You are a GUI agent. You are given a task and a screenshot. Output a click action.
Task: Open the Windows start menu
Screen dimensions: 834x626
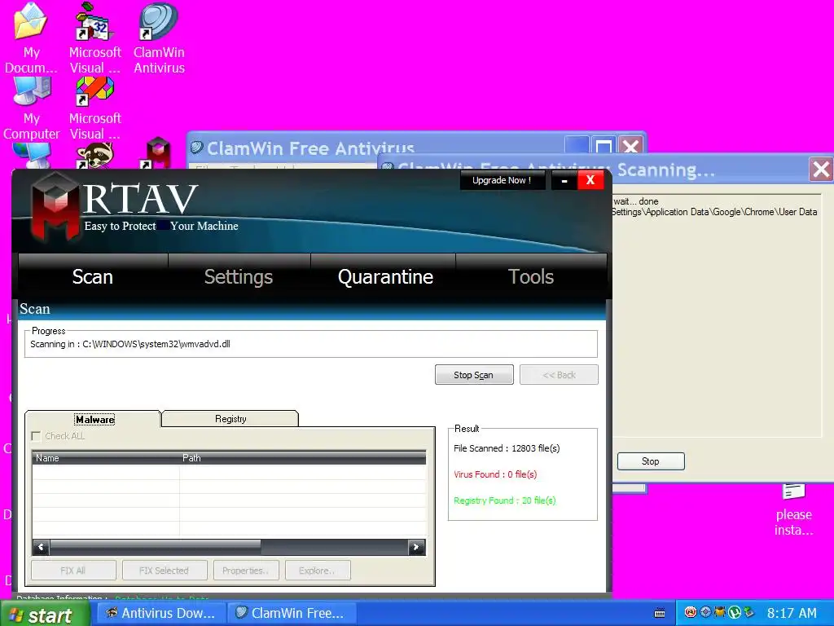click(45, 614)
